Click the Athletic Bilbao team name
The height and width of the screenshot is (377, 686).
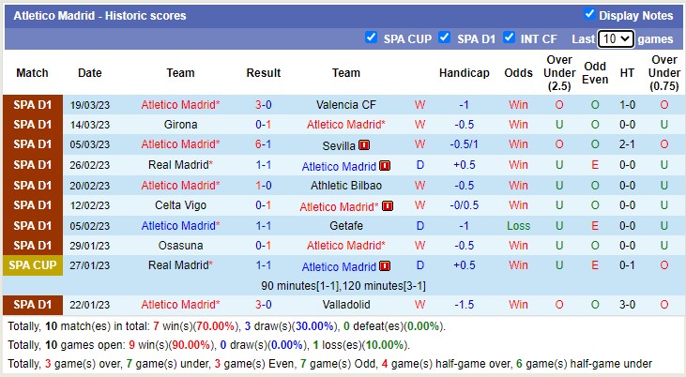(x=345, y=186)
